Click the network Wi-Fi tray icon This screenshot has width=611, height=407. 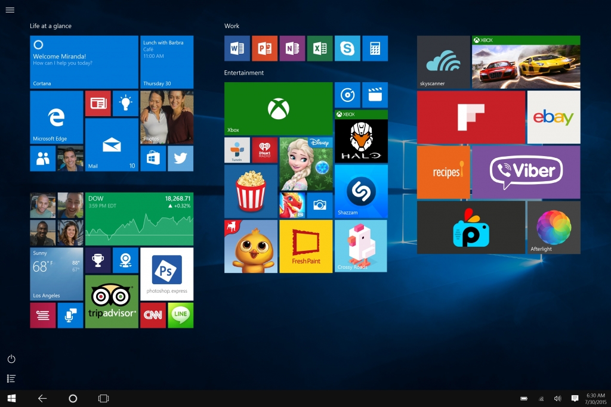541,399
